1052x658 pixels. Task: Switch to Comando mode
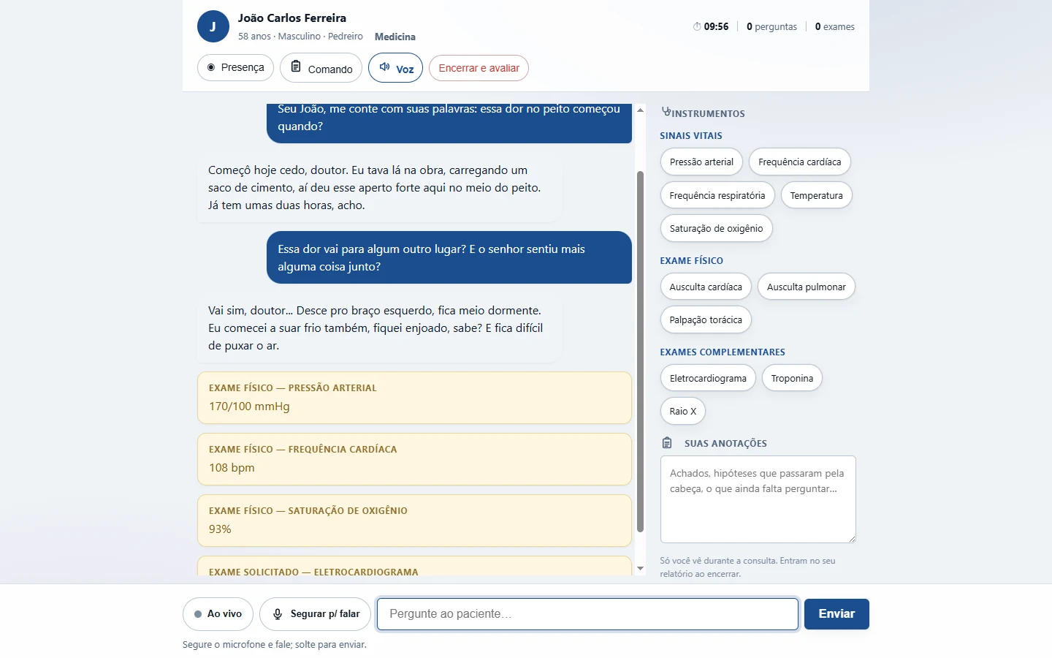pos(321,67)
